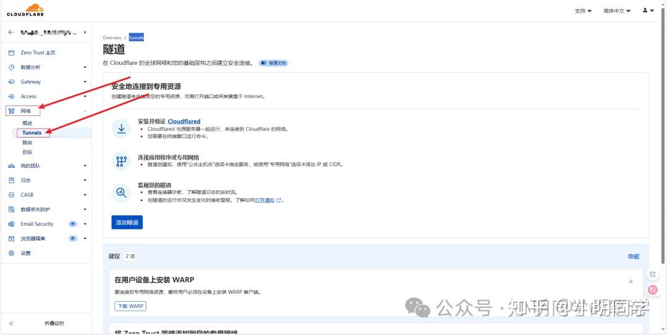This screenshot has height=335, width=667.
Task: Click the 下载 WARP button
Action: [x=130, y=306]
